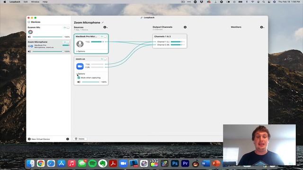Open the Loopback menu
Viewport: 303px width, 170px height.
tap(15, 2)
